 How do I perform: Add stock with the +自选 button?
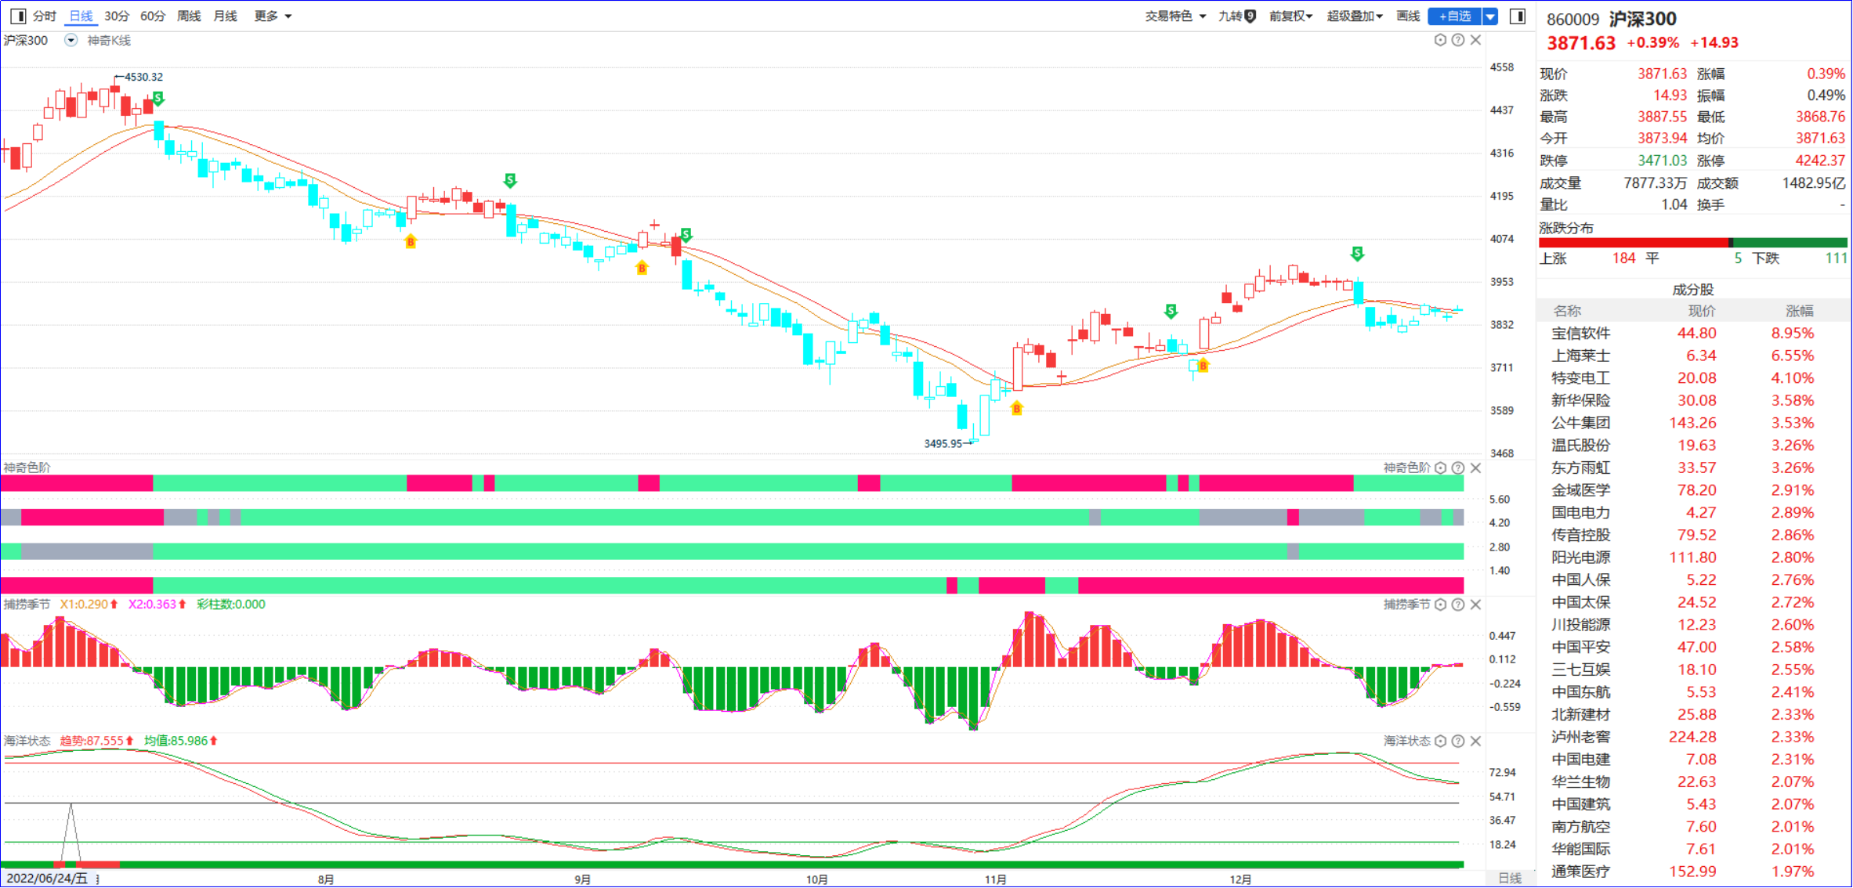pyautogui.click(x=1455, y=16)
